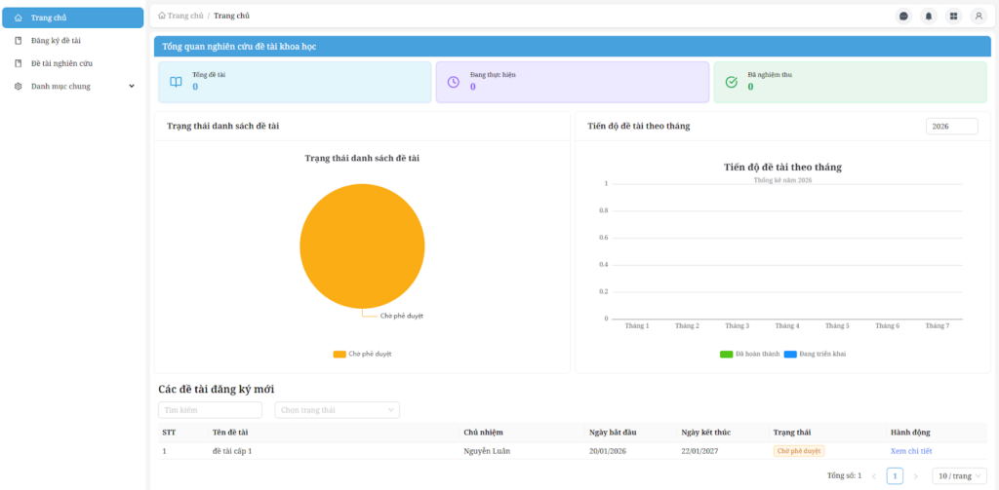Click the Xem chi tiết link

tap(911, 451)
